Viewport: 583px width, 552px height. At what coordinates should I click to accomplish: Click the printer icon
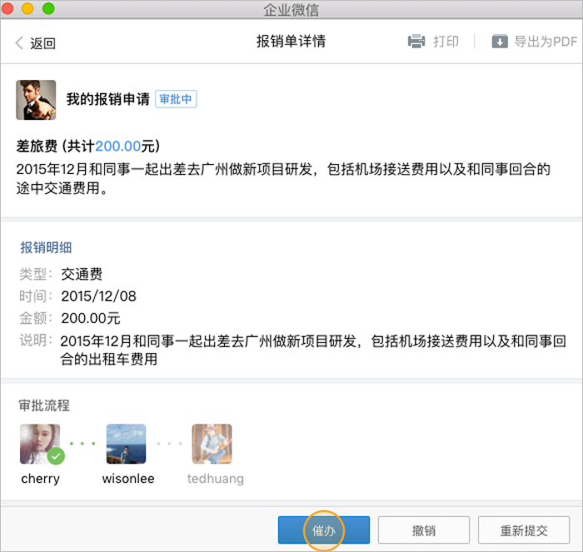click(416, 42)
